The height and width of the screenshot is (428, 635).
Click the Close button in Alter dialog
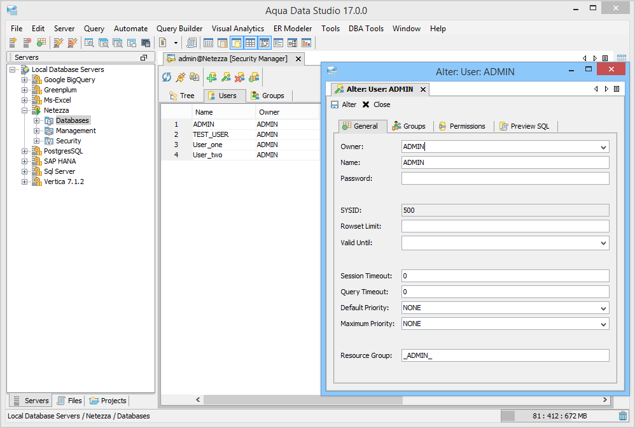point(376,104)
